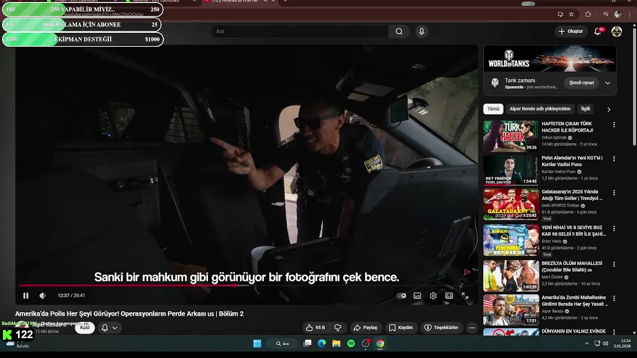Expand the World of Tanks ad chevron

[608, 83]
